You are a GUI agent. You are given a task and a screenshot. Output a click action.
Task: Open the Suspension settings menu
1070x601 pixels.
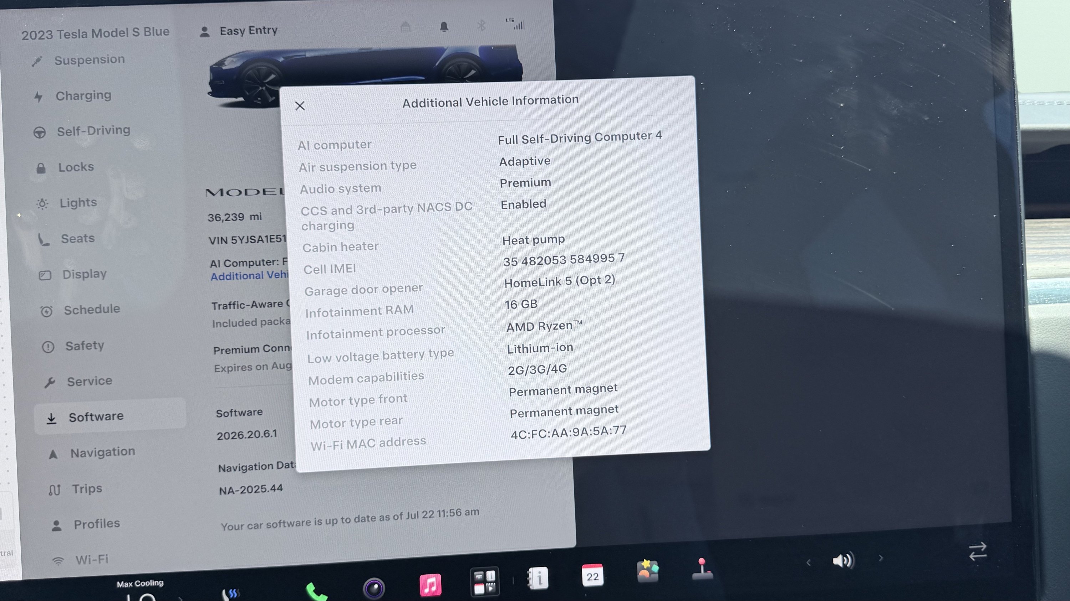coord(78,61)
